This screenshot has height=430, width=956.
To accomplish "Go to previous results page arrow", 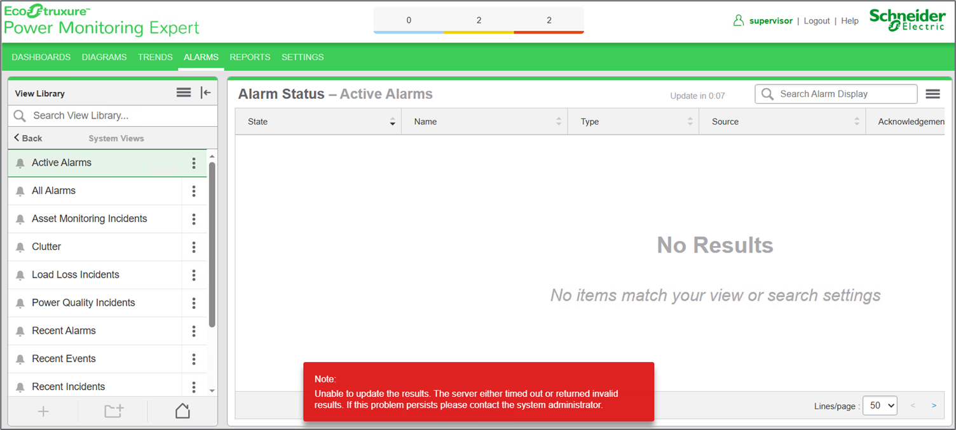I will [x=913, y=405].
